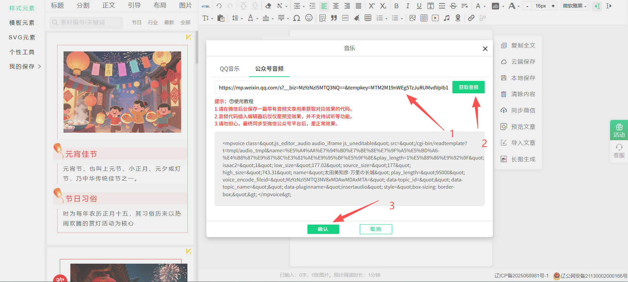This screenshot has width=628, height=282.
Task: Click the map location pin icon
Action: pos(458,18)
